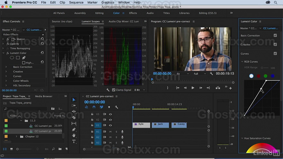
Task: Switch project panel to icon view
Action: (11, 149)
